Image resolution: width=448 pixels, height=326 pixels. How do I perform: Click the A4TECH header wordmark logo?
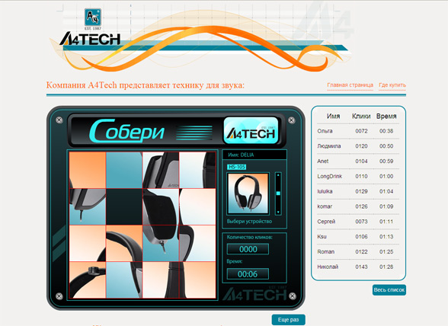point(90,39)
